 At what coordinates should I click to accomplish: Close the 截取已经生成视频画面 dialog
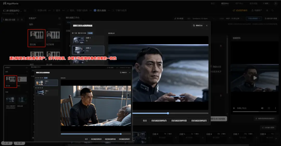(x=207, y=25)
